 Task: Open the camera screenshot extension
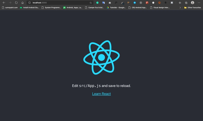(x=110, y=3)
